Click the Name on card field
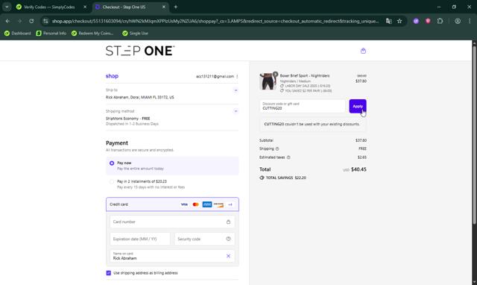This screenshot has height=285, width=477. point(172,256)
